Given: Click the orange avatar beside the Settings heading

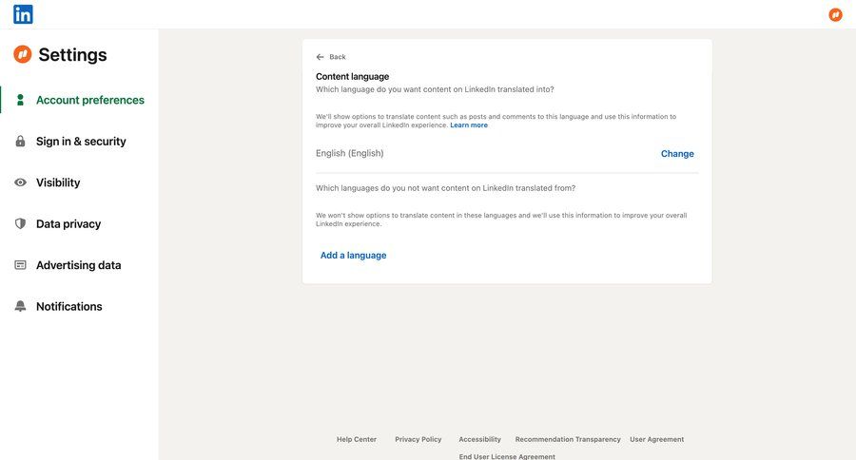Looking at the screenshot, I should [22, 55].
